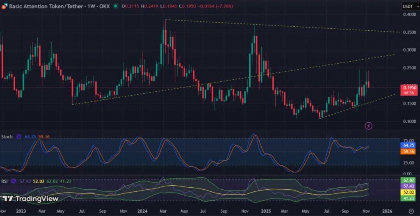Click the RSI indicator label

[5, 181]
